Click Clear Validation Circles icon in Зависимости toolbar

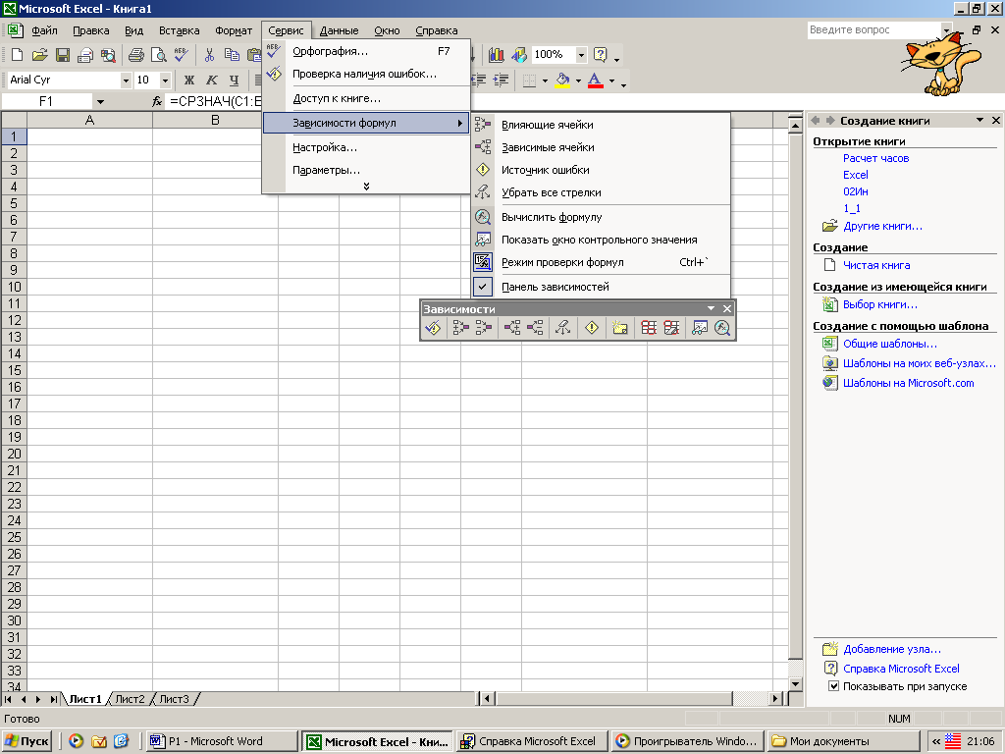[671, 328]
